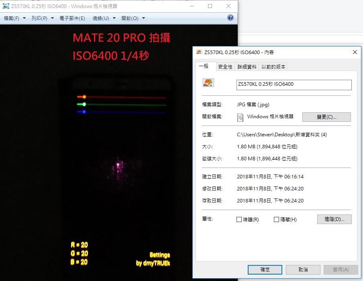
Task: Click the yellow by dmyTRUEk text in photo
Action: (x=153, y=263)
